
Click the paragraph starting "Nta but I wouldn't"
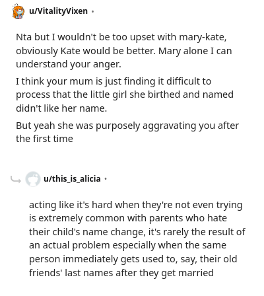pyautogui.click(x=124, y=51)
